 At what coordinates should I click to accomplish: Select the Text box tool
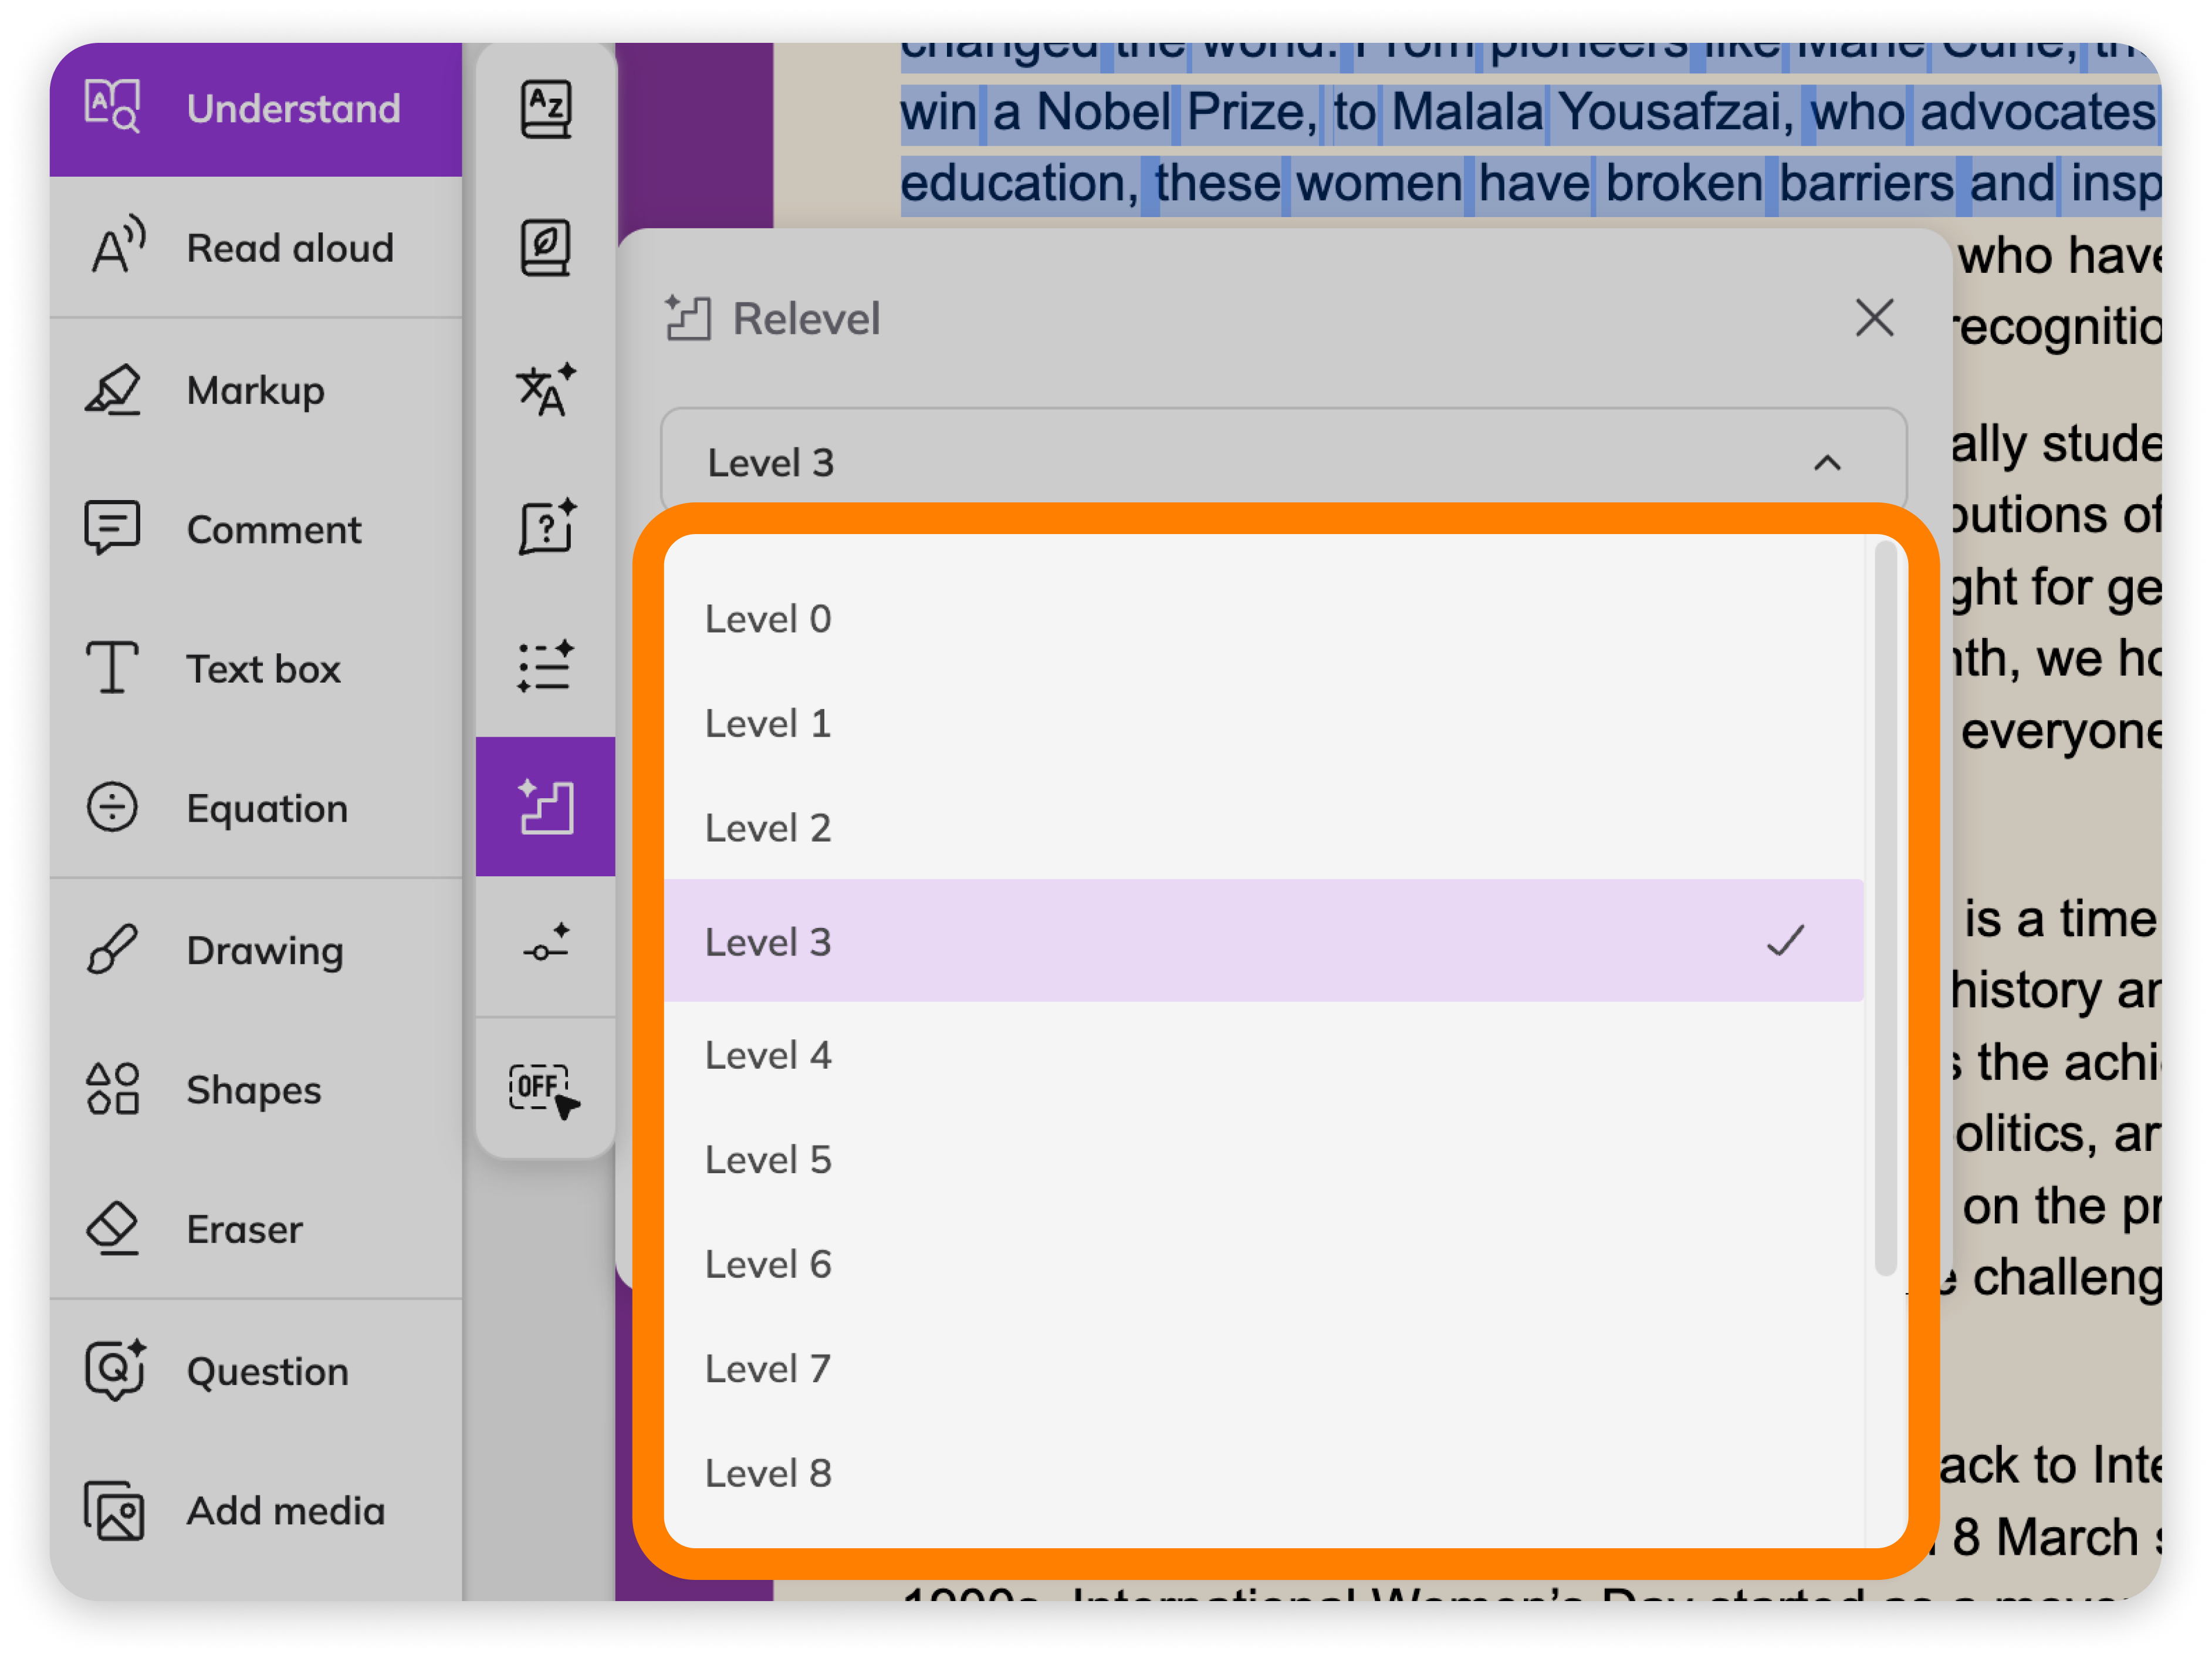point(256,668)
